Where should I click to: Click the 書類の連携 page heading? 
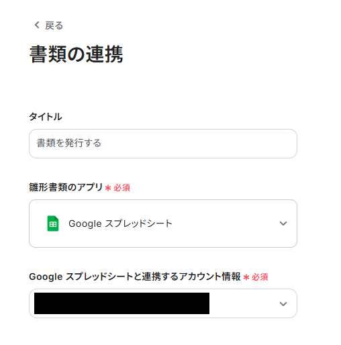pyautogui.click(x=77, y=54)
